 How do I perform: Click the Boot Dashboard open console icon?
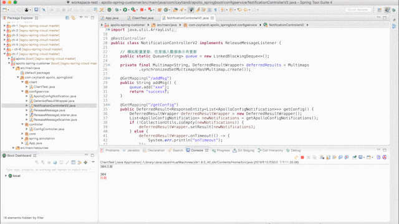pos(61,162)
